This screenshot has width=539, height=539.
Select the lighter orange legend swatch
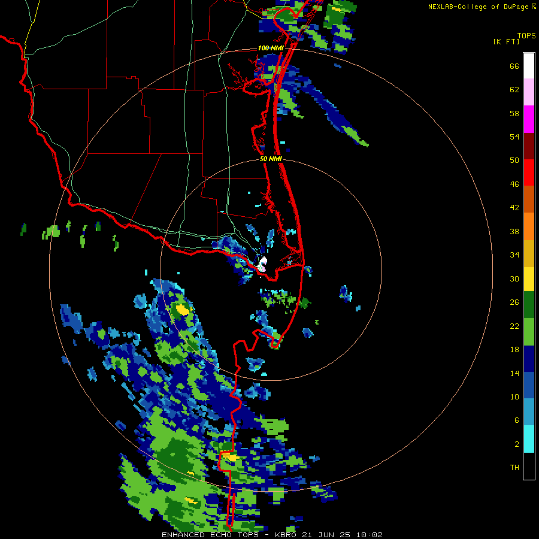(529, 226)
